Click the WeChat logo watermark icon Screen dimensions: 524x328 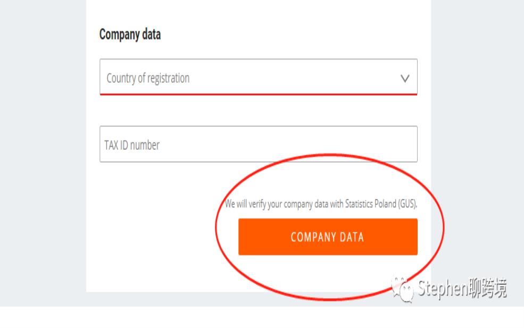(403, 289)
